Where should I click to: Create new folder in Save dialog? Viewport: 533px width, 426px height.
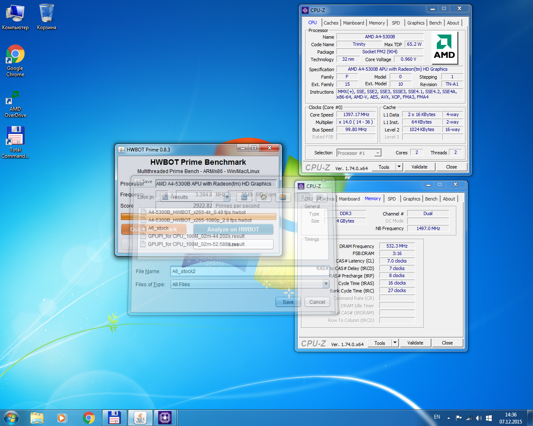[283, 197]
